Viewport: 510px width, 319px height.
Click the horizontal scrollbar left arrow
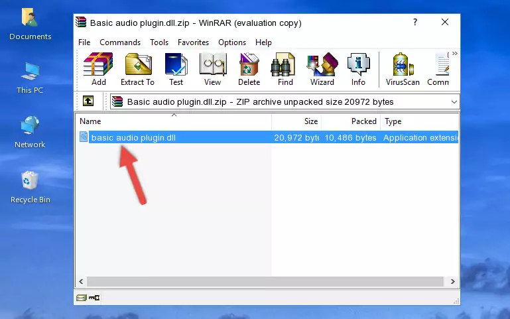(81, 282)
